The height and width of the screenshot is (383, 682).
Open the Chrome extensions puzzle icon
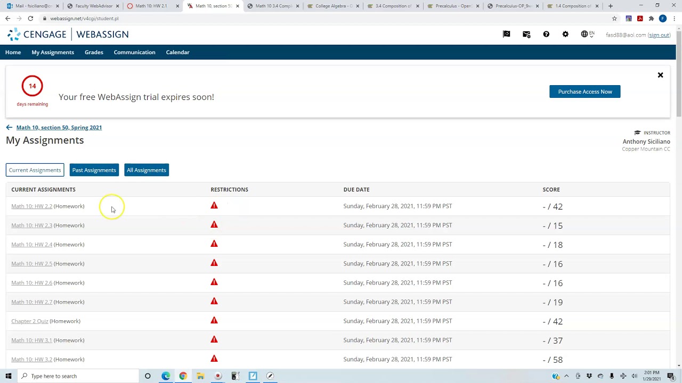pos(651,18)
